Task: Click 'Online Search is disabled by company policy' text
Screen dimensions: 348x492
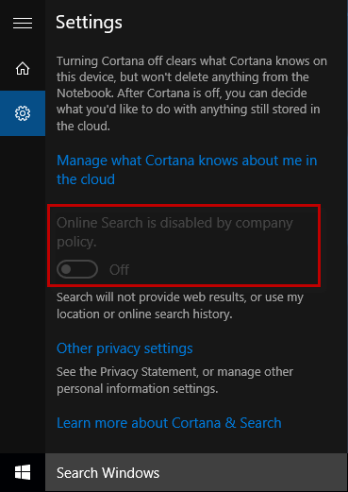Action: (174, 232)
